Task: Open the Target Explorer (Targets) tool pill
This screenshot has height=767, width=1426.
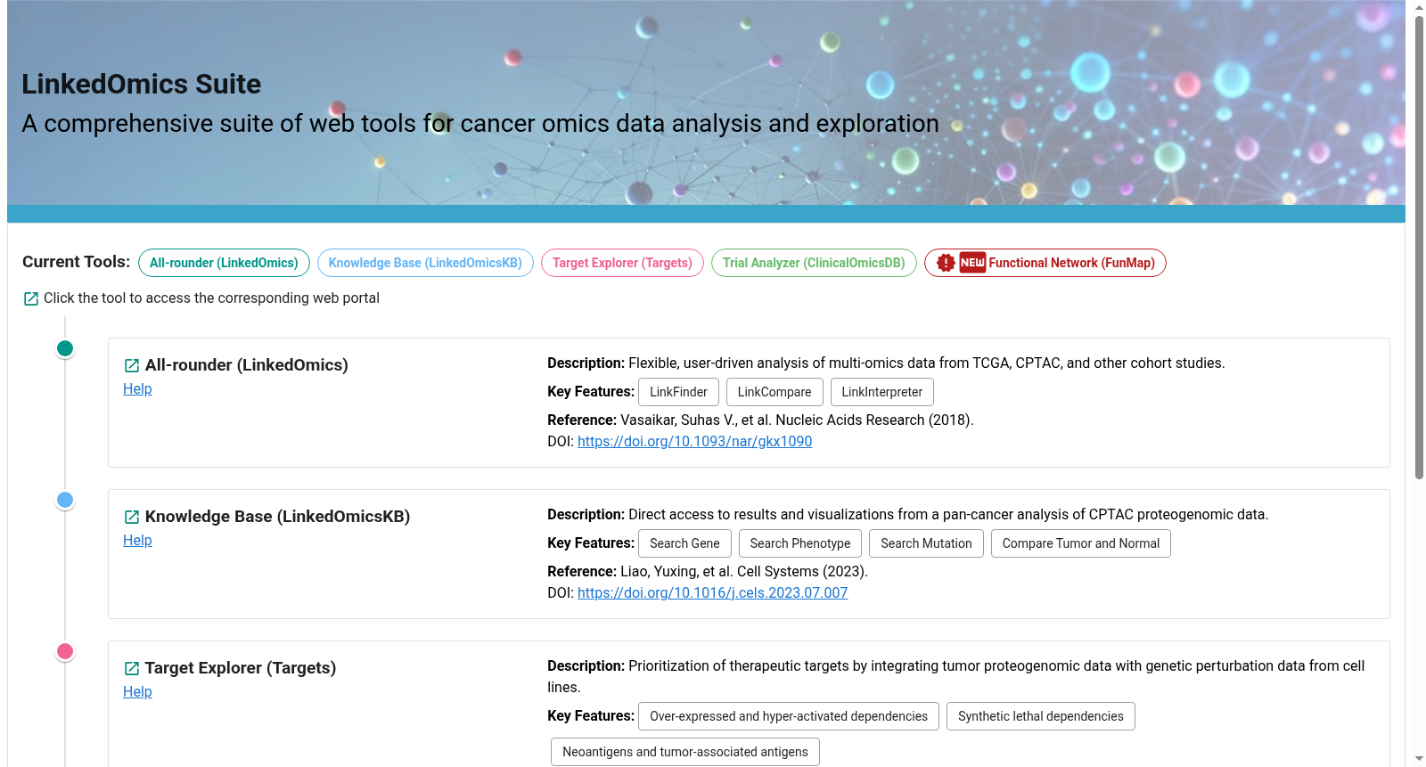Action: [622, 263]
